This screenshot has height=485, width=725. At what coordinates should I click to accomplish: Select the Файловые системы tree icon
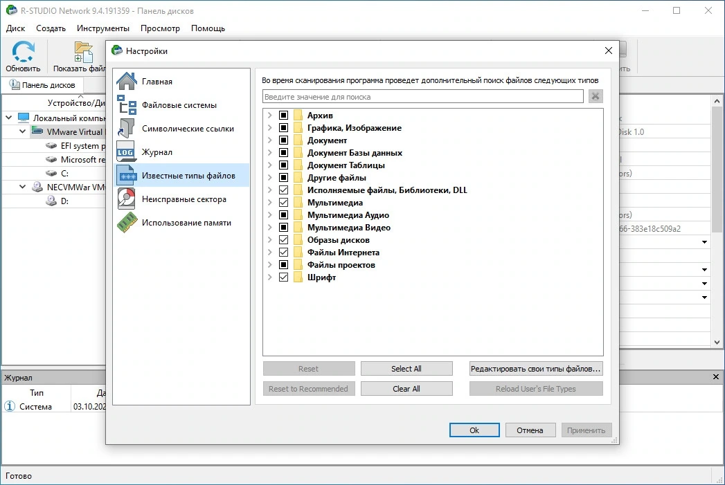[126, 105]
